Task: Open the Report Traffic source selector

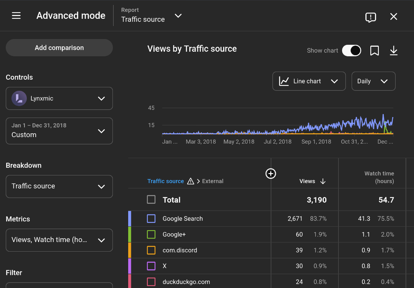Action: (x=152, y=16)
